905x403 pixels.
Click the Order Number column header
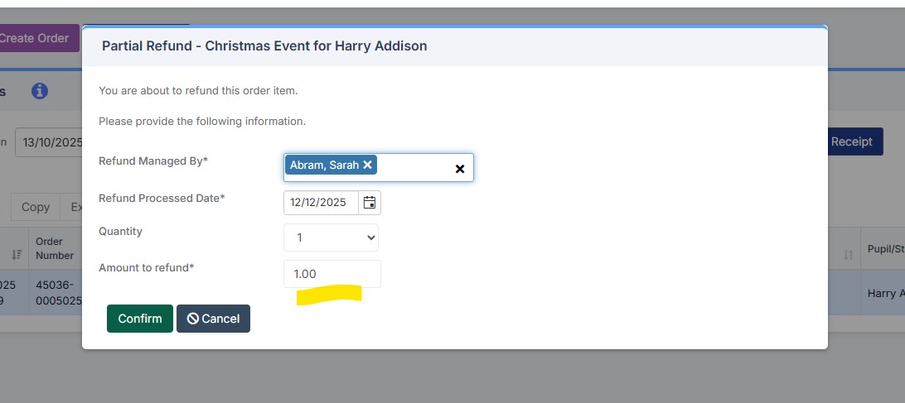tap(55, 249)
